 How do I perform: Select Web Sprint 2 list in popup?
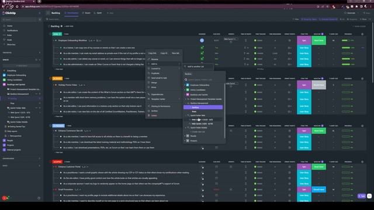click(x=202, y=124)
